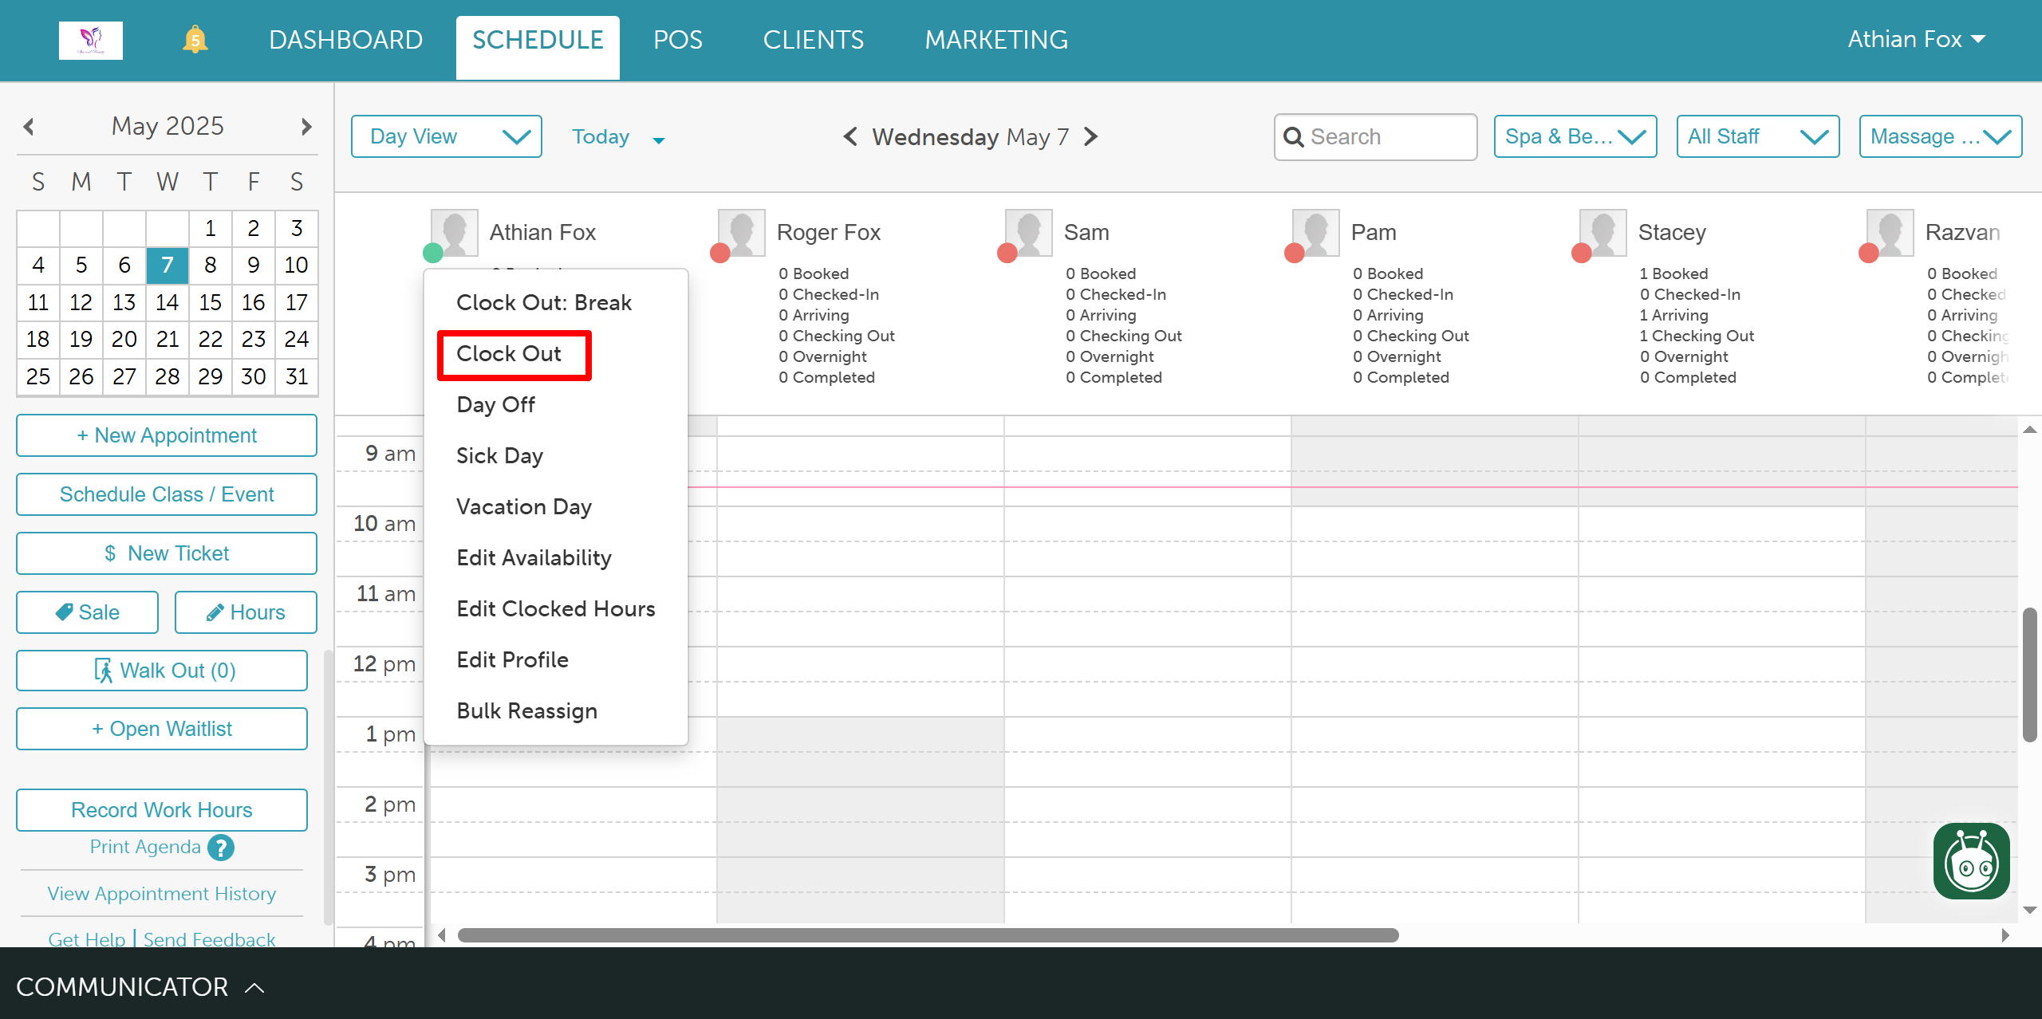Click Roger Fox's staff avatar
The width and height of the screenshot is (2042, 1019).
pyautogui.click(x=741, y=232)
